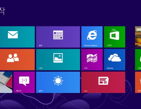Open the News tile labeled 뉴스
141x109 pixels.
click(103, 82)
